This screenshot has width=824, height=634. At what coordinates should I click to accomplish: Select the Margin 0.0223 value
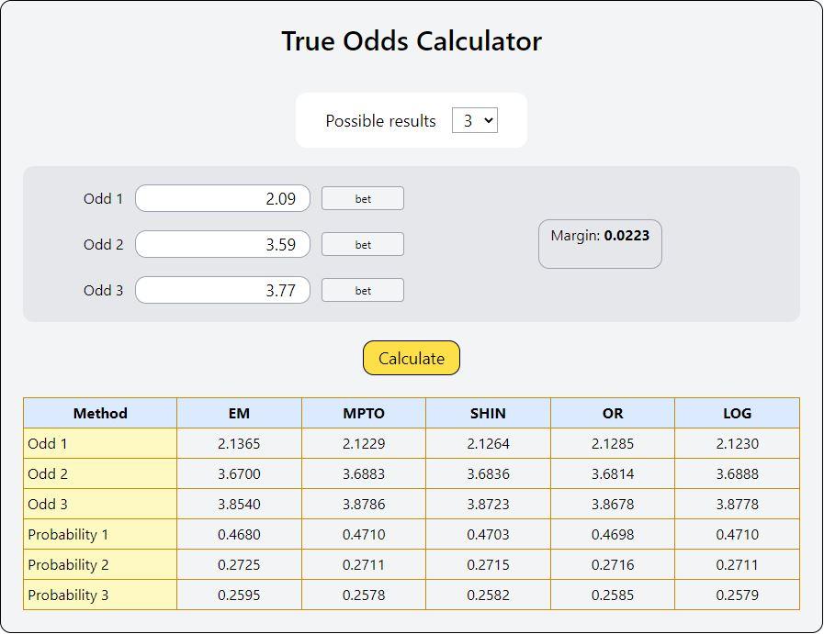click(626, 235)
